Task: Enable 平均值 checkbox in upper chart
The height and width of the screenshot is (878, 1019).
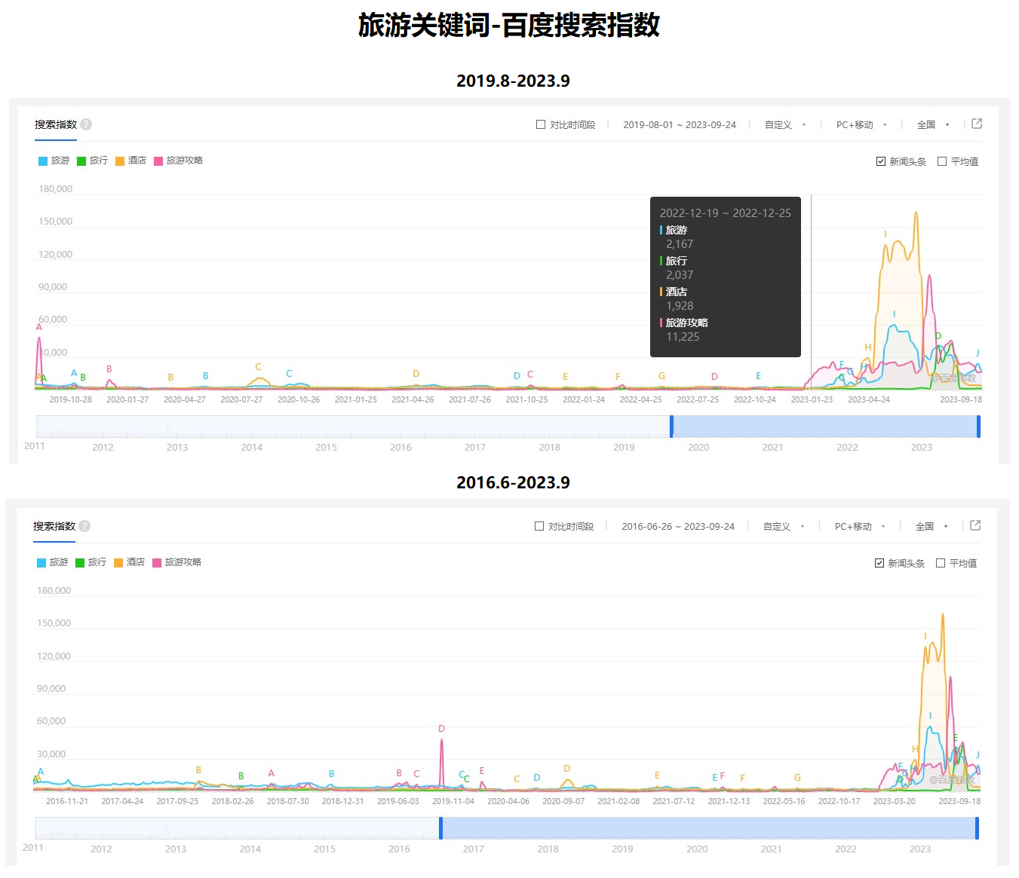Action: click(942, 161)
